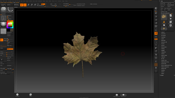
Task: Click the Projection Master button
Action: tap(3, 5)
